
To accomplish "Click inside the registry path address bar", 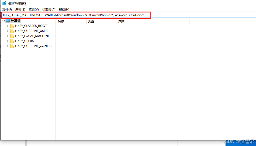I will (x=76, y=15).
